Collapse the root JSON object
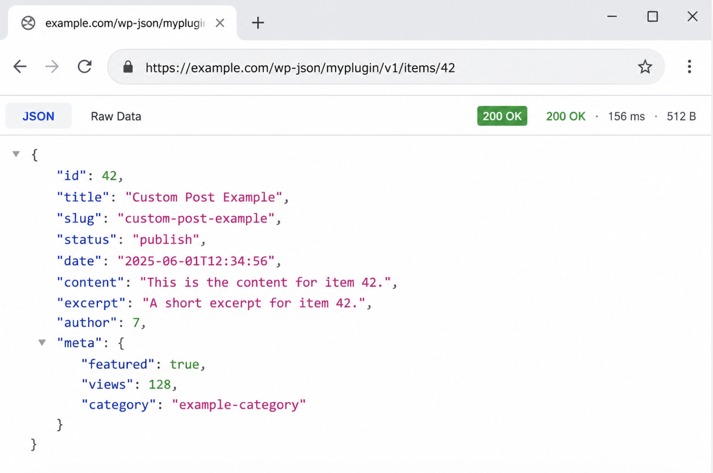713x473 pixels. [x=16, y=154]
